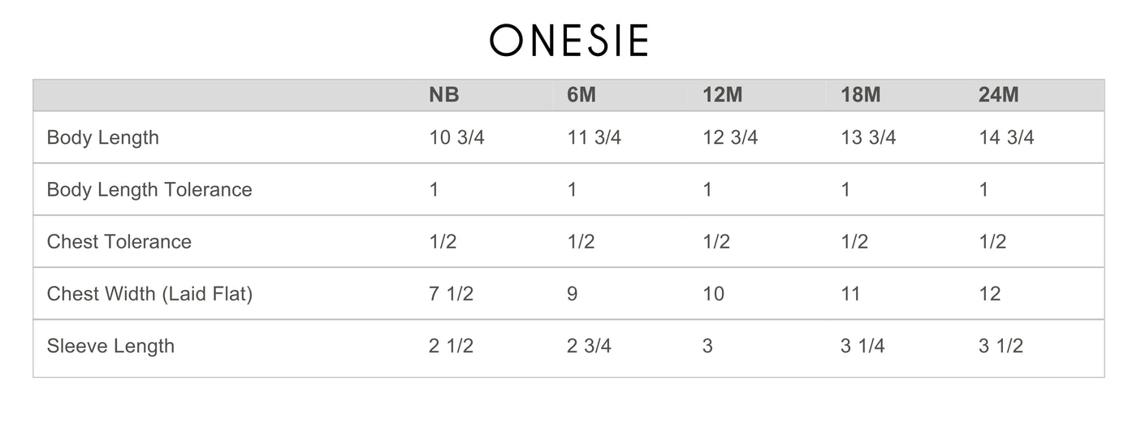The height and width of the screenshot is (441, 1137).
Task: Click the 24M size header
Action: (x=999, y=95)
